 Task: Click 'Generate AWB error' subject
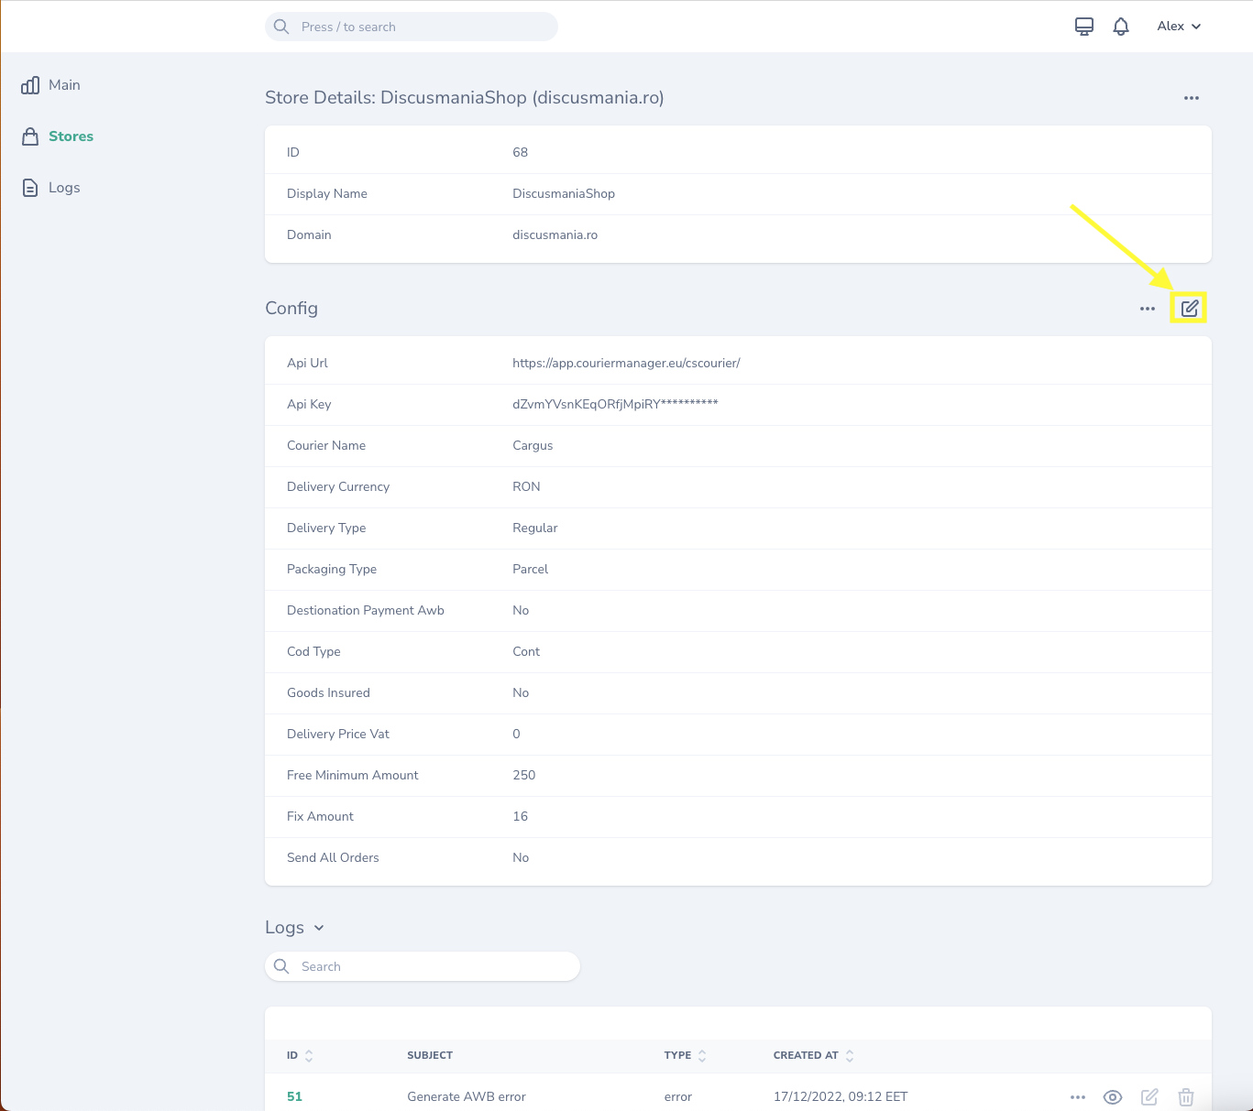point(467,1096)
